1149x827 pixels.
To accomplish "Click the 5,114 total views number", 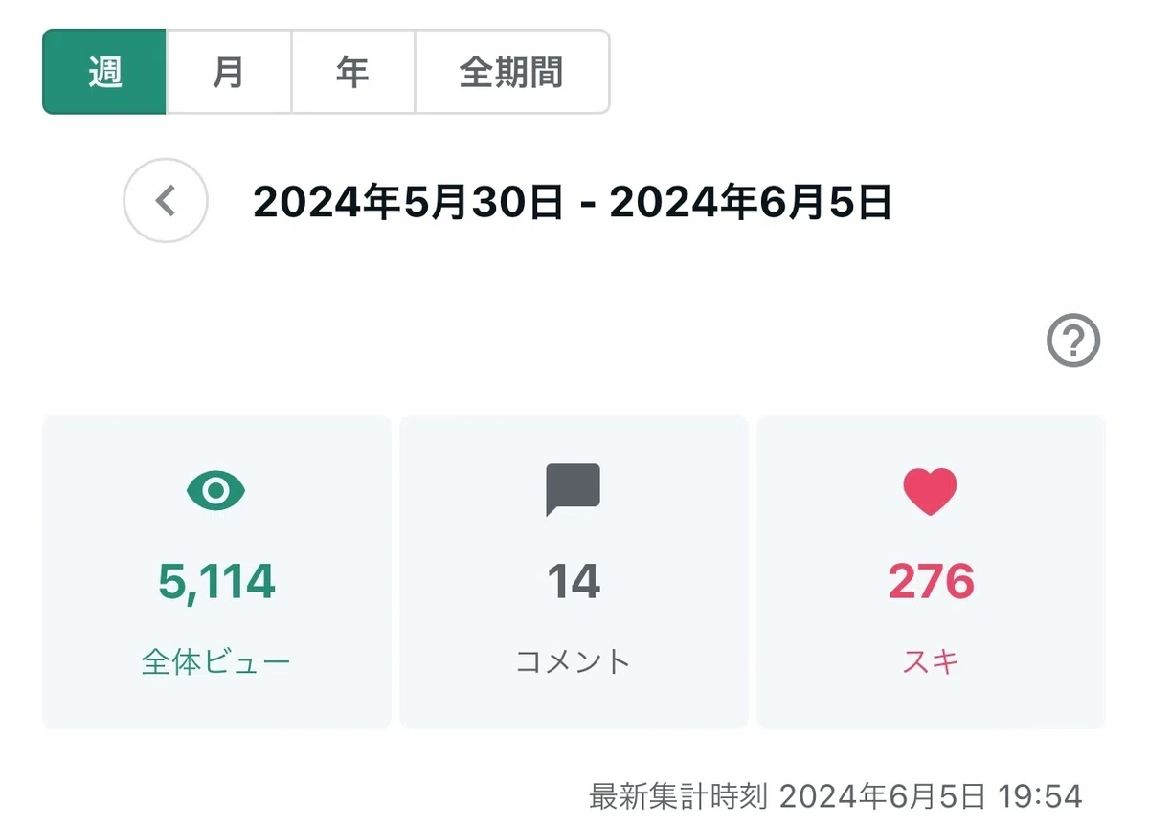I will tap(216, 581).
